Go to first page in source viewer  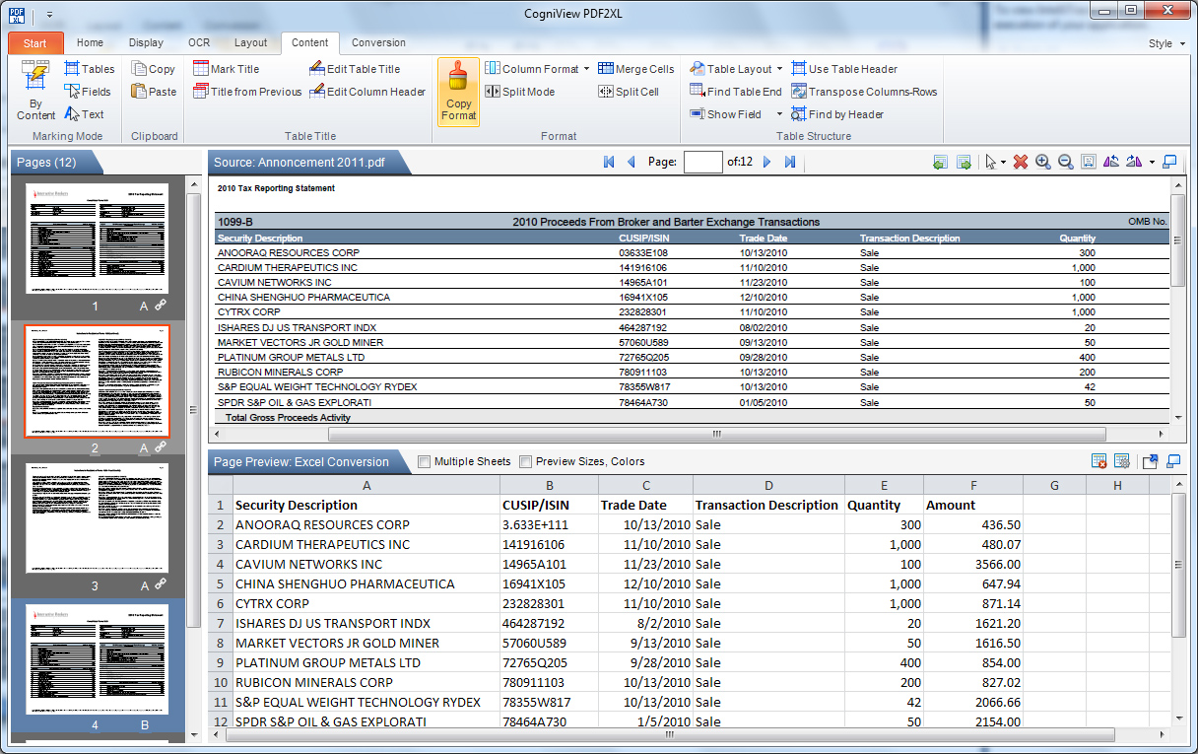pos(609,162)
